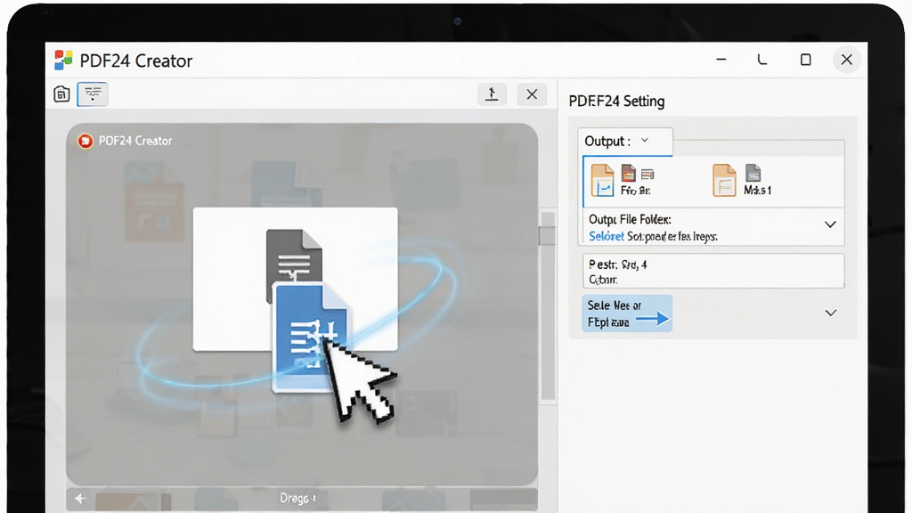912x513 pixels.
Task: Click the PDF24 Creator logo in the title bar
Action: [x=63, y=60]
